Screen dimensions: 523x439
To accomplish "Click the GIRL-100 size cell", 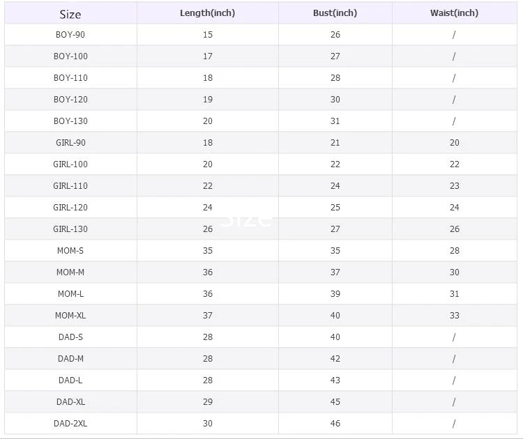I will pos(70,164).
